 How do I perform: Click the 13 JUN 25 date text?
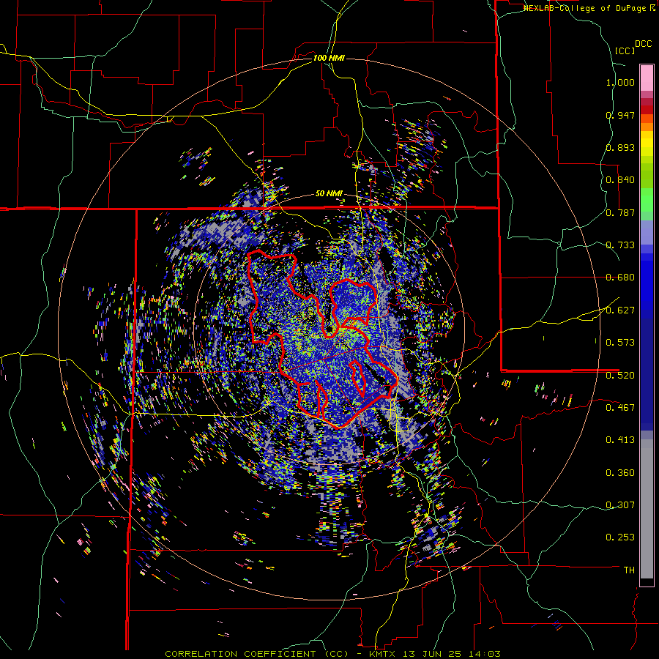pos(432,654)
